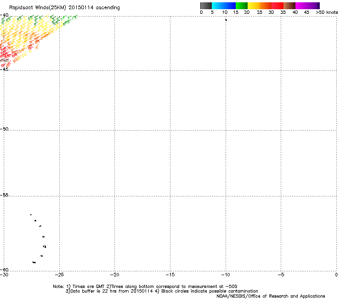Viewport: 340px width, 299px height.
Task: Click the gray 0-5 knots color segment
Action: pyautogui.click(x=206, y=6)
